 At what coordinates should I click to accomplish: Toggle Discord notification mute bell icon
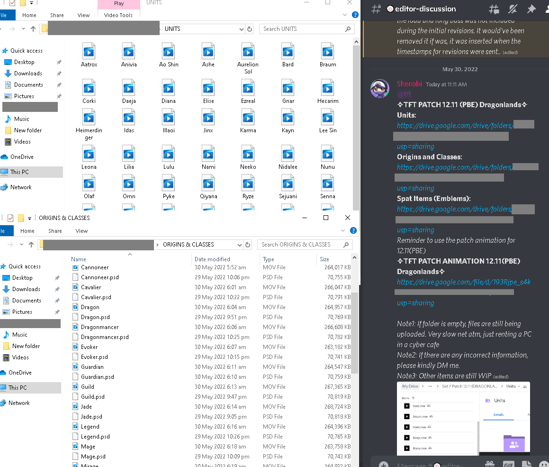coord(513,9)
